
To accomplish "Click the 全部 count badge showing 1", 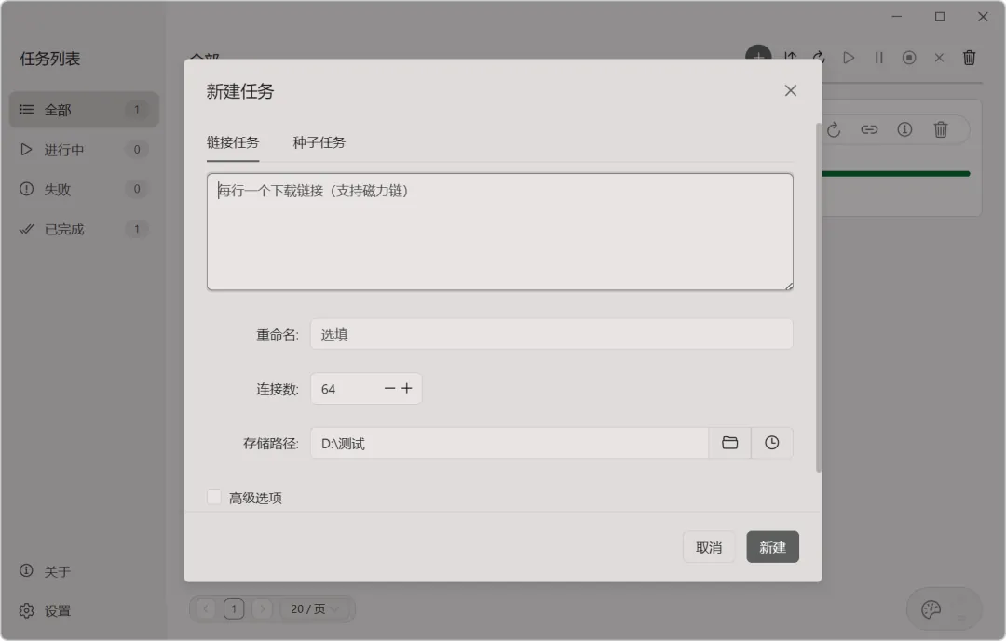I will point(137,110).
